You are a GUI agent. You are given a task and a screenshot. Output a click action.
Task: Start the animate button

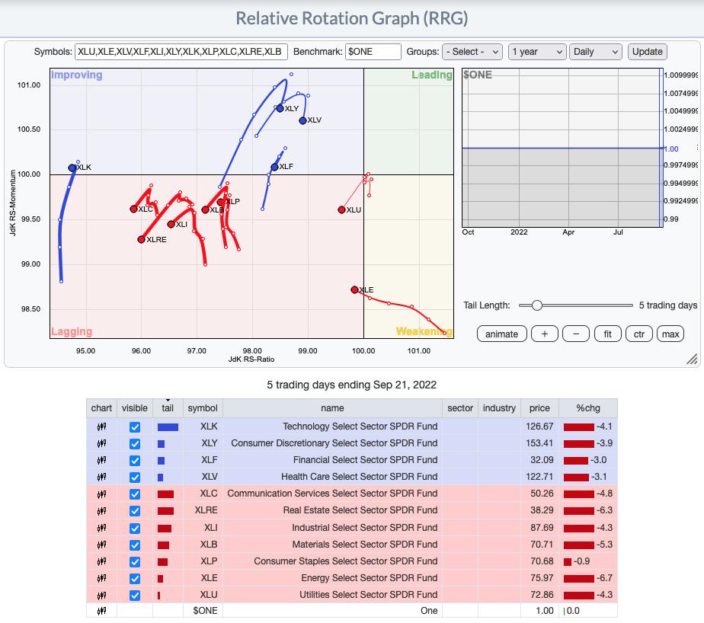click(x=501, y=334)
